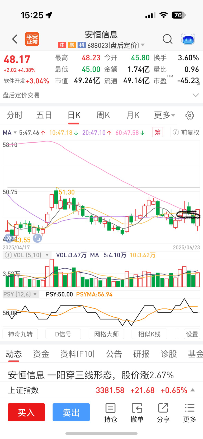Viewport: 203px width, 439px height.
Task: Tap the 科 badge icon
Action: (81, 45)
